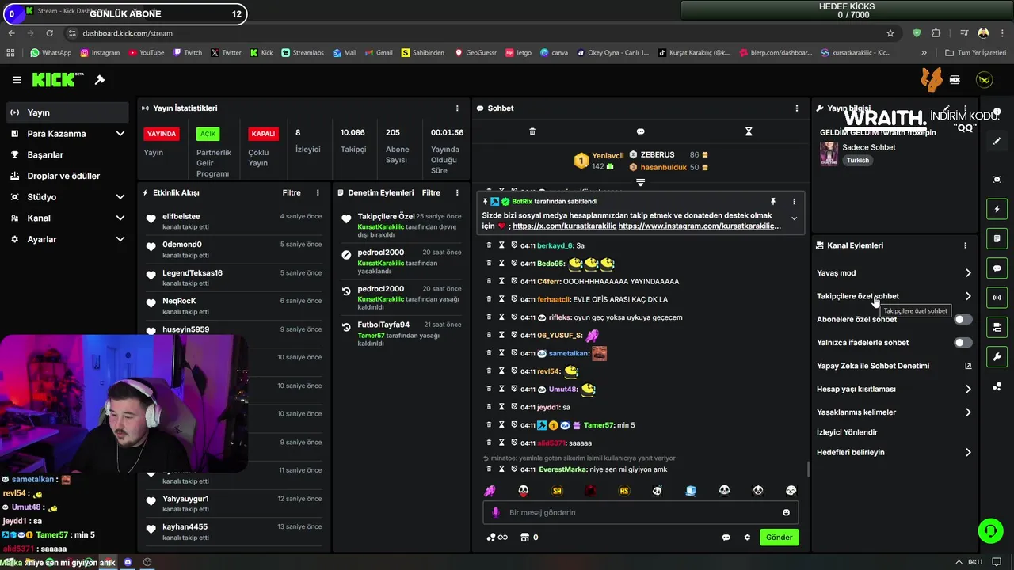This screenshot has height=570, width=1014.
Task: Timeout Bedo95 using the hourglass icon
Action: [501, 263]
